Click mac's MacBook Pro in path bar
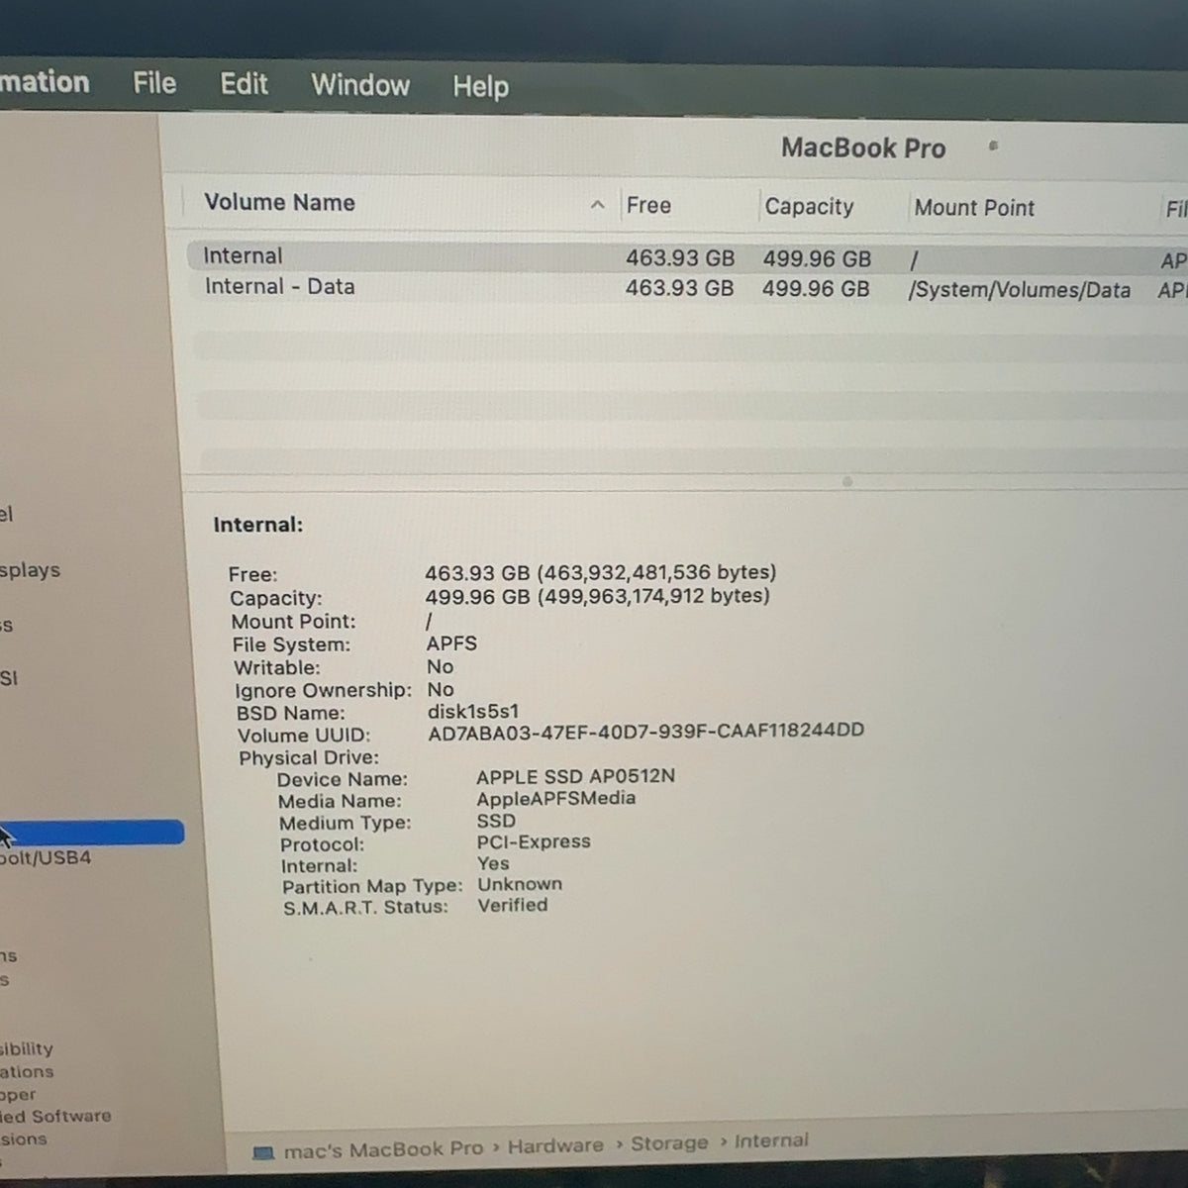 click(383, 1149)
